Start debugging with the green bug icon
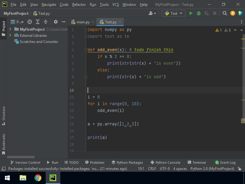Viewport: 245px width, 184px height. click(x=199, y=13)
